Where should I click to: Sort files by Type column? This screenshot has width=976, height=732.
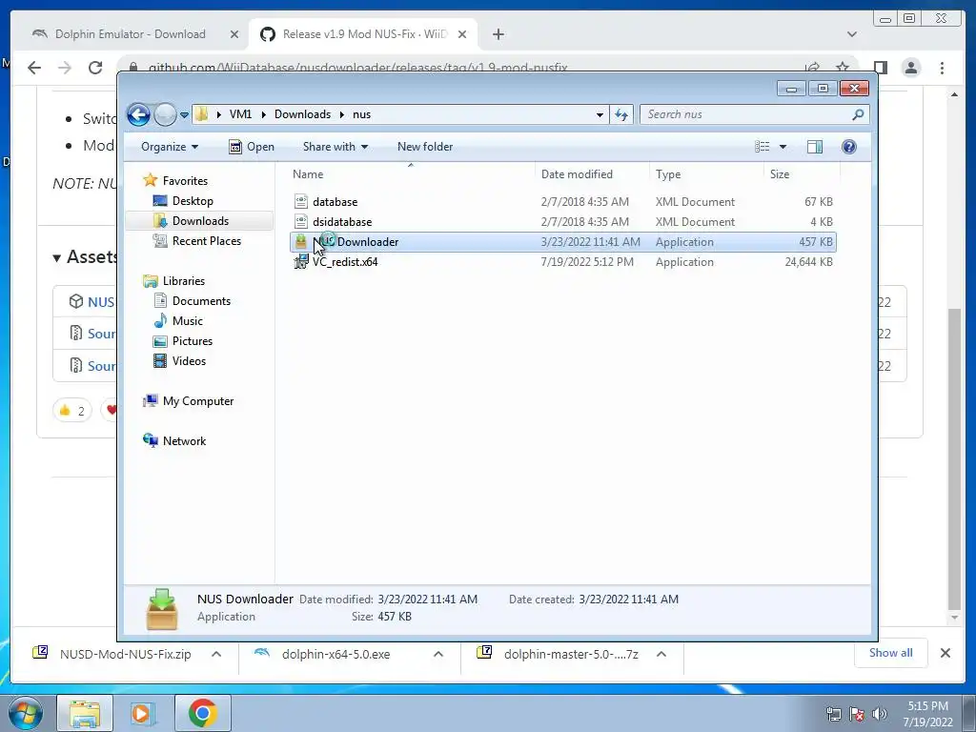[668, 174]
